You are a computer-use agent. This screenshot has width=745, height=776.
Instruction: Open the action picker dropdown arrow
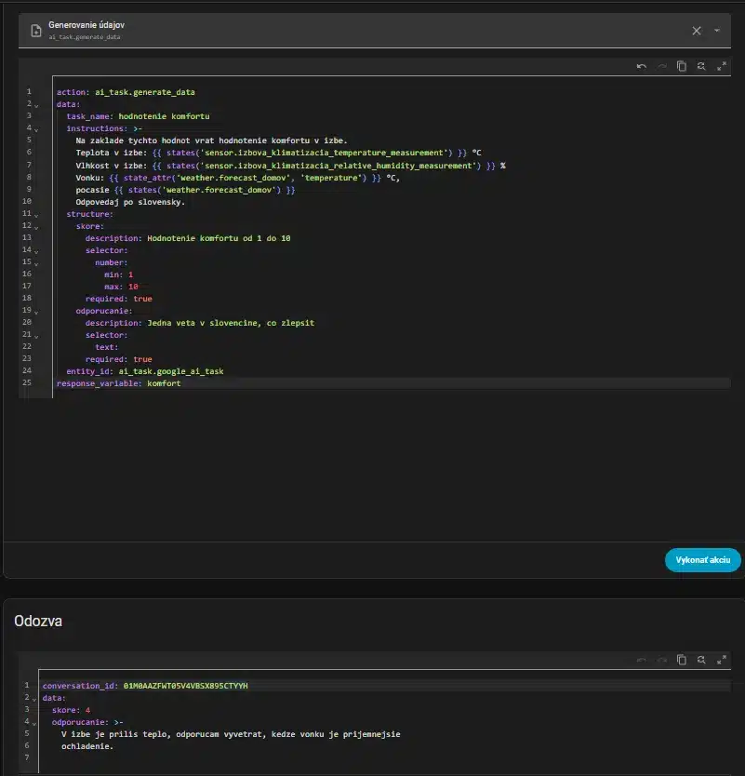(717, 31)
